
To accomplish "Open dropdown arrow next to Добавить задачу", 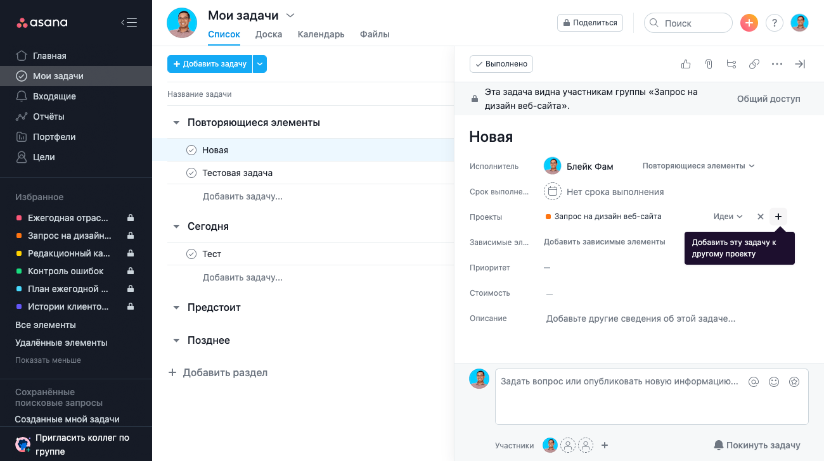I will point(260,64).
